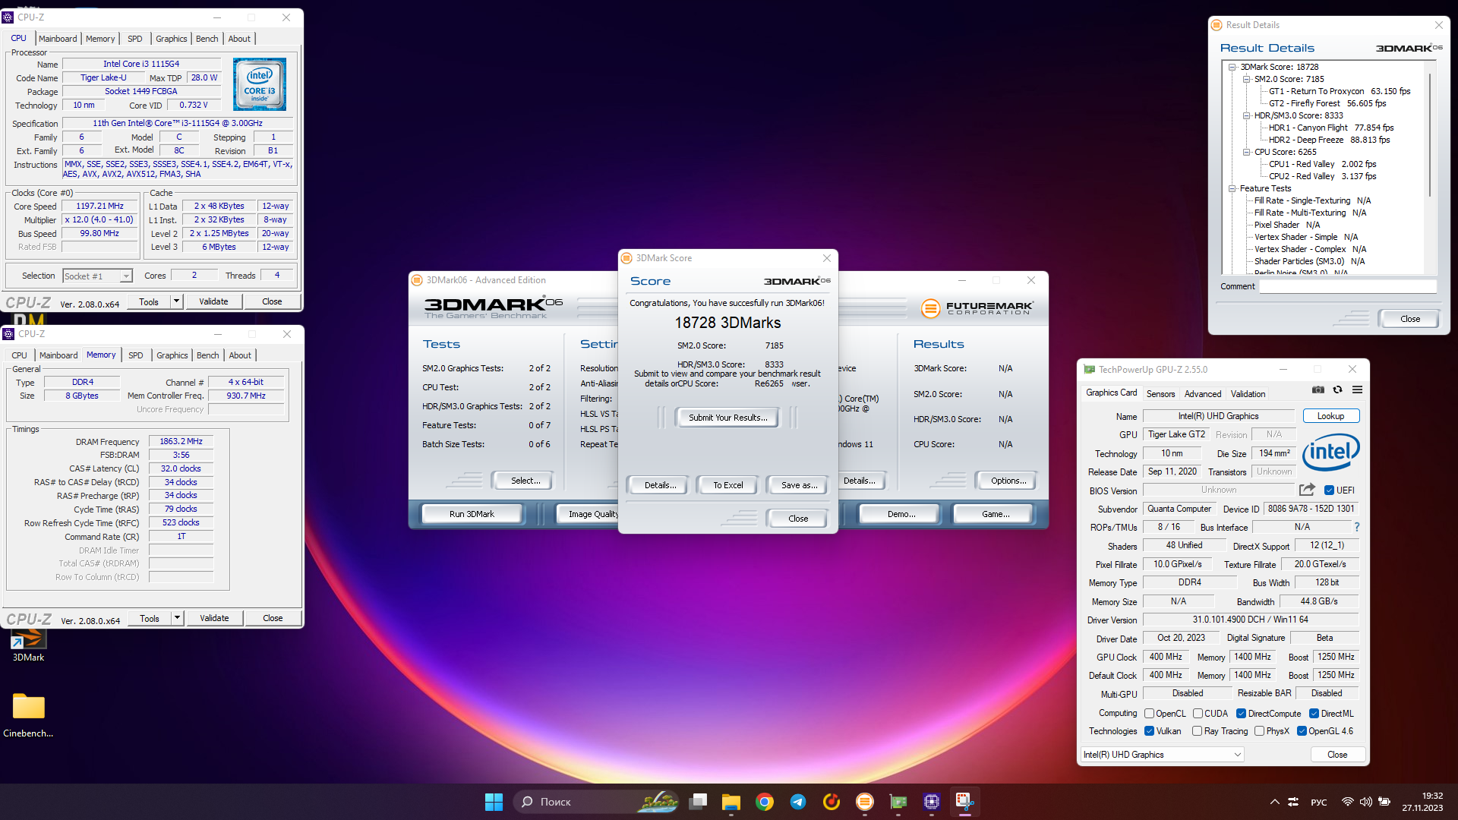1458x820 pixels.
Task: Open the 3DMark desktop shortcut
Action: click(x=28, y=646)
